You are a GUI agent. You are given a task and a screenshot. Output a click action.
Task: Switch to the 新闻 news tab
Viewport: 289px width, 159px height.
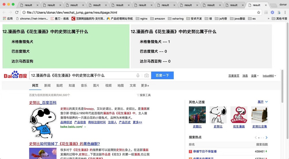[x=47, y=86]
